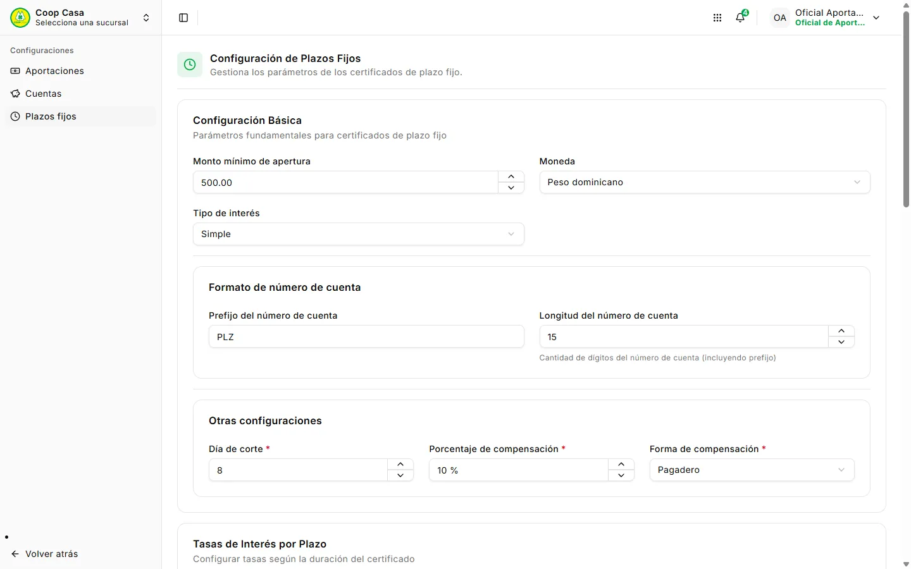
Task: Click Formato de número de cuenta heading
Action: (285, 287)
